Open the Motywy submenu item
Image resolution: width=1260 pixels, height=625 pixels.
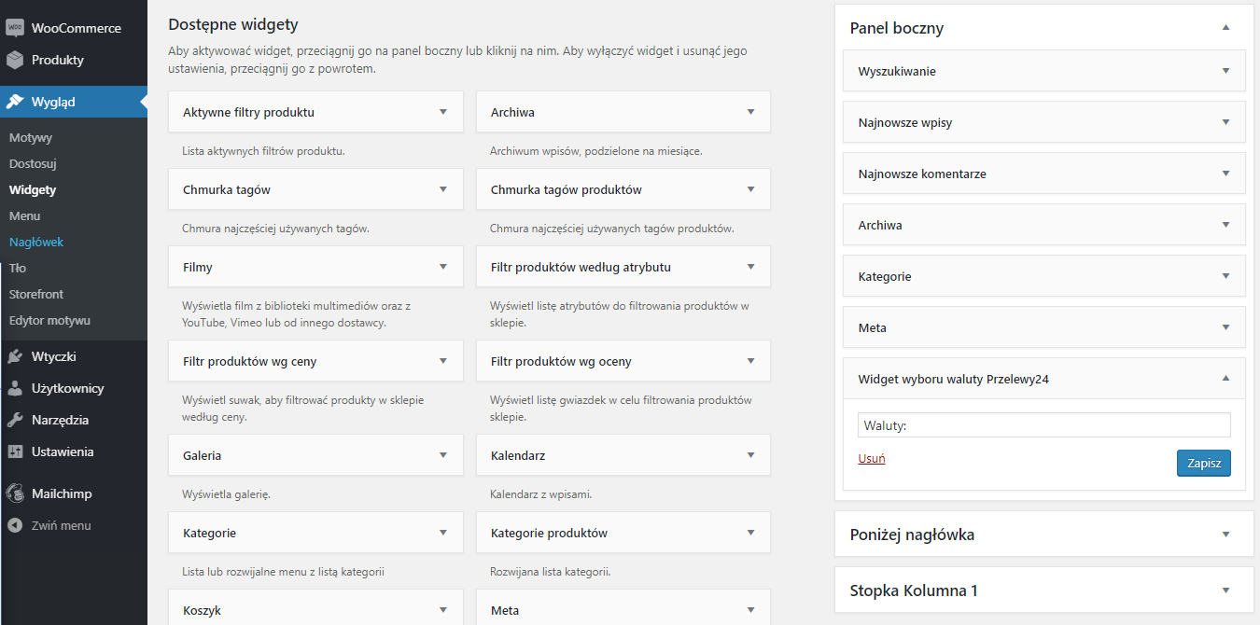[31, 137]
